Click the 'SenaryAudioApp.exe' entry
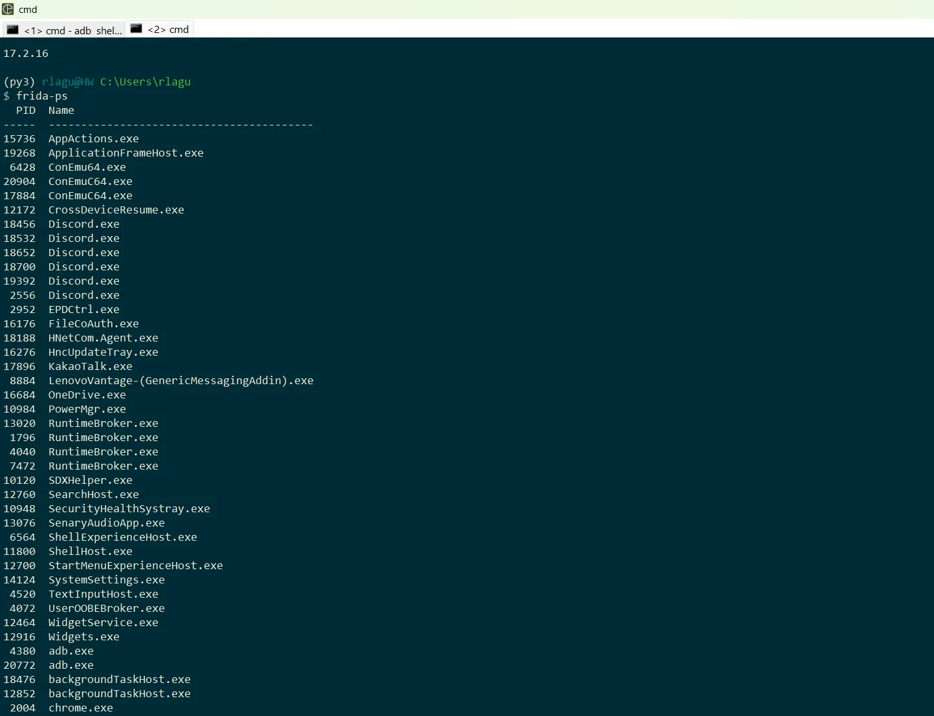 (107, 523)
